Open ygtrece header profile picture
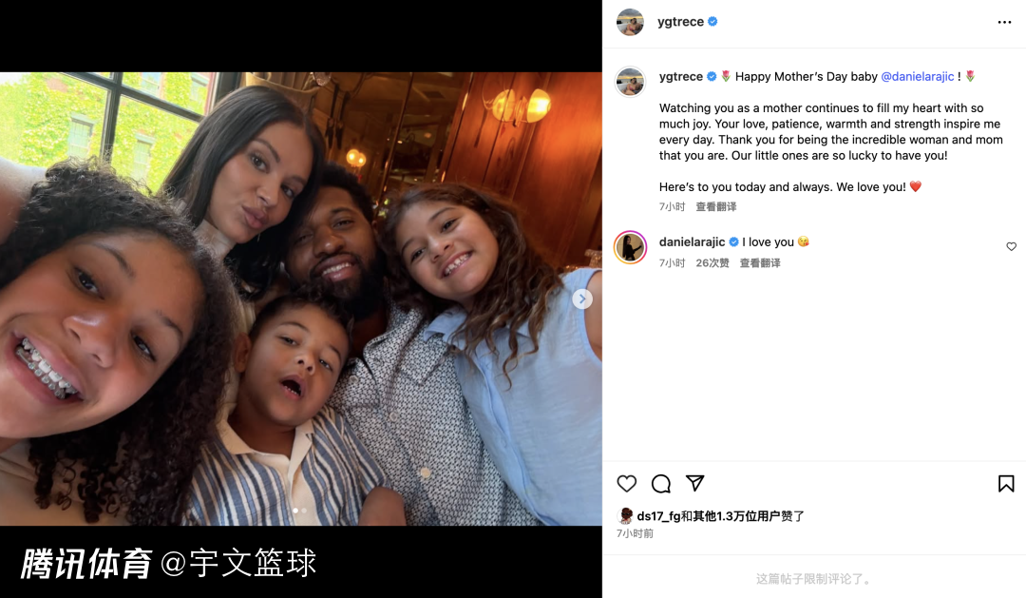The image size is (1026, 598). 630,22
